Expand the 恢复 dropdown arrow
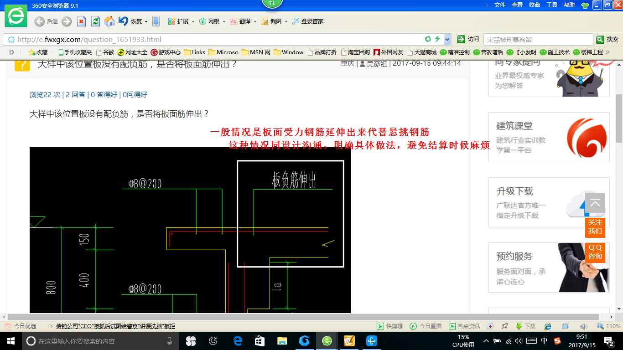The height and width of the screenshot is (350, 623). (146, 21)
